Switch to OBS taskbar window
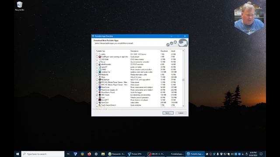This screenshot has width=280, height=157. pos(156,154)
